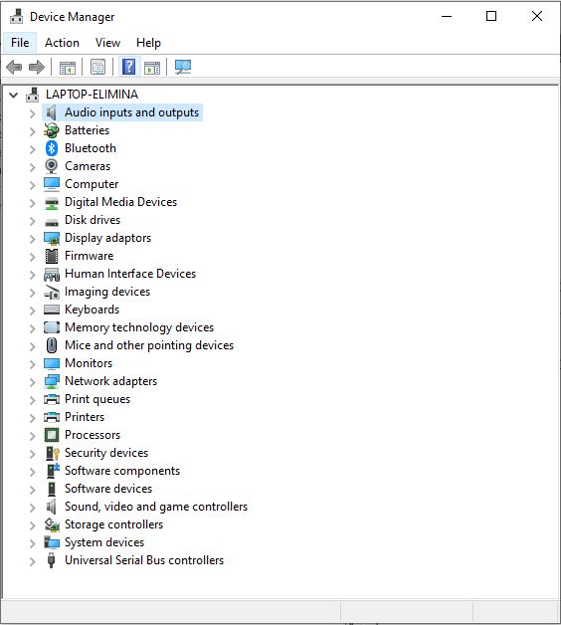The height and width of the screenshot is (625, 561).
Task: Open the View menu
Action: tap(107, 43)
